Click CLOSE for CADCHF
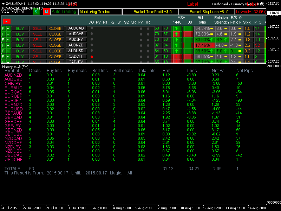 pyautogui.click(x=55, y=57)
